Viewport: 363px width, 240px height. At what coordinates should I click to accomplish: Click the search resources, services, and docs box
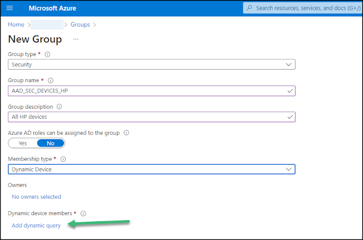303,8
